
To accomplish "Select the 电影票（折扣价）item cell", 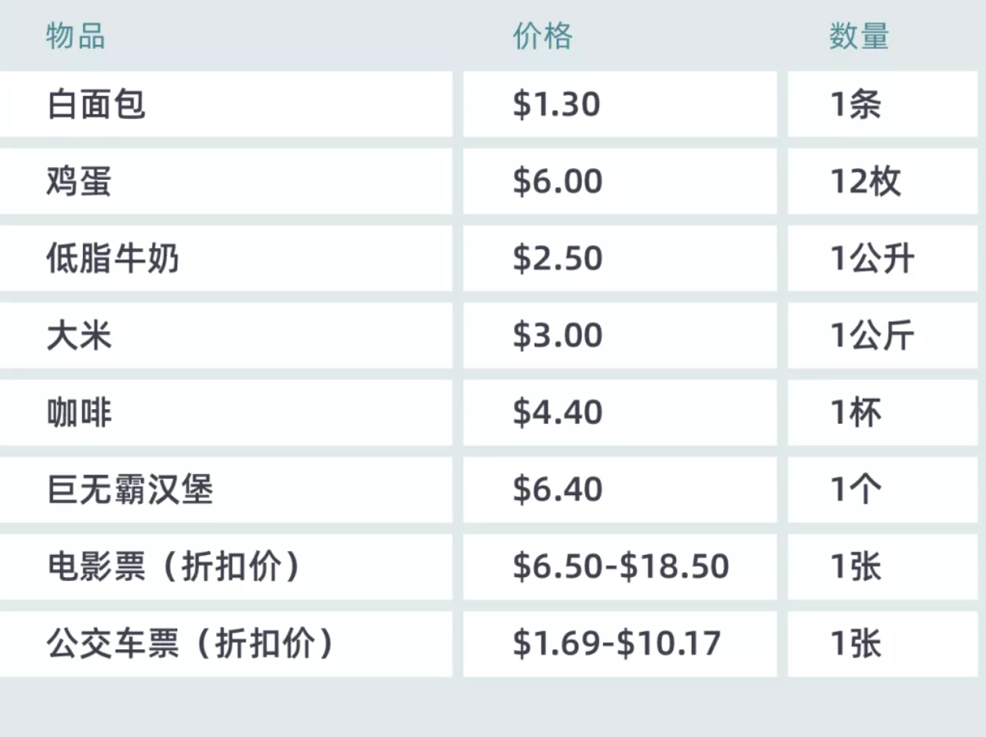I will pyautogui.click(x=173, y=567).
